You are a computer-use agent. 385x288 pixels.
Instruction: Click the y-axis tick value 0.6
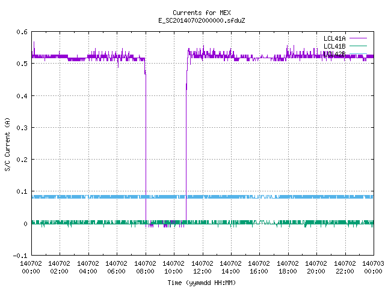click(22, 32)
